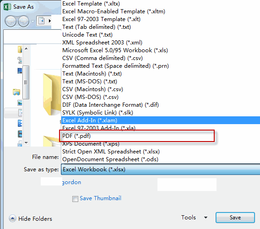Click the navigation pane scrollbar thumb

click(26, 82)
